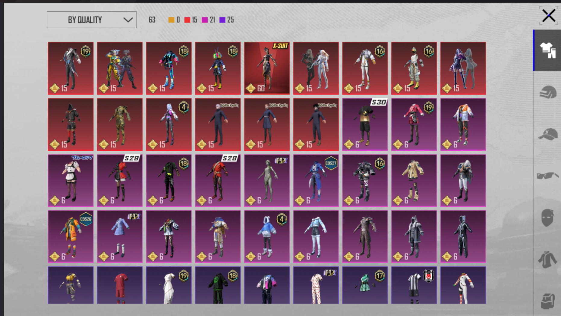Select the blue dress with white boots
The width and height of the screenshot is (561, 316).
[x=120, y=236]
